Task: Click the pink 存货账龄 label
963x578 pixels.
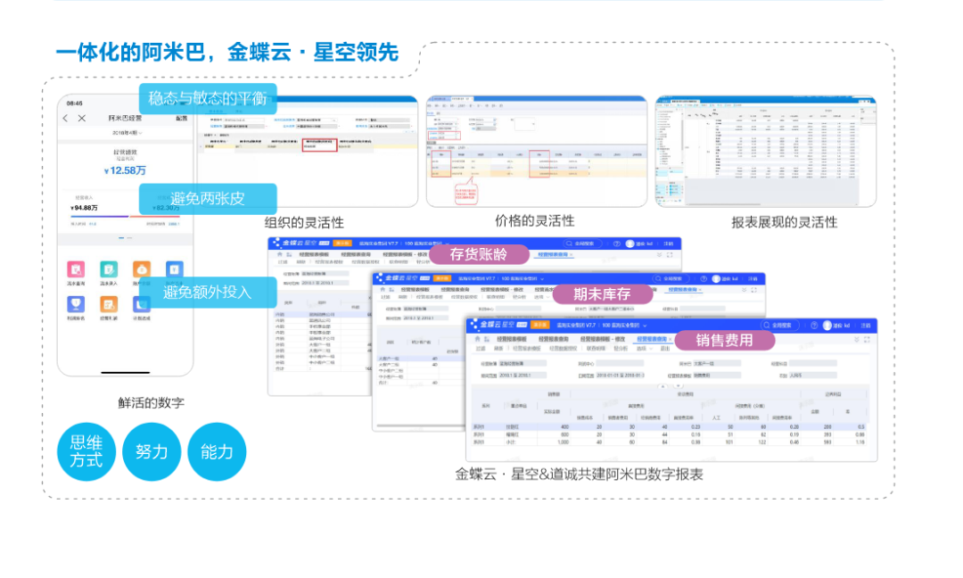Action: point(479,254)
